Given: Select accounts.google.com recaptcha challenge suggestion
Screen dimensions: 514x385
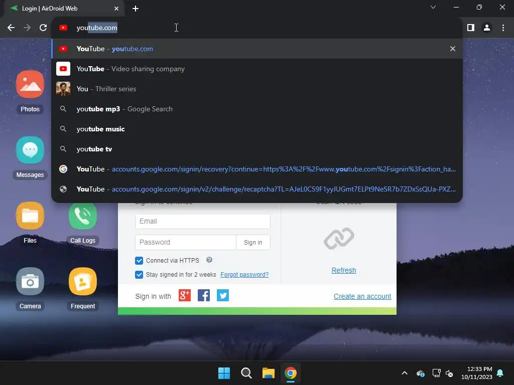Looking at the screenshot, I should (x=257, y=189).
